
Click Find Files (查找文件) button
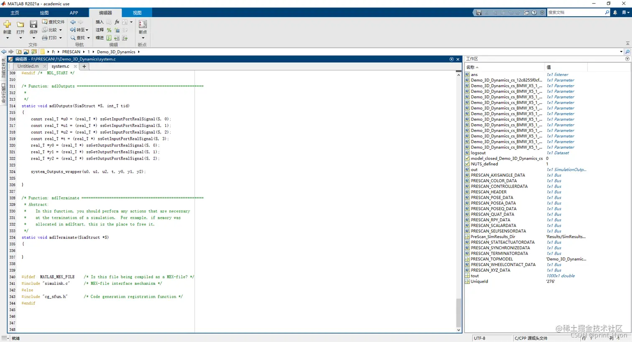(54, 22)
